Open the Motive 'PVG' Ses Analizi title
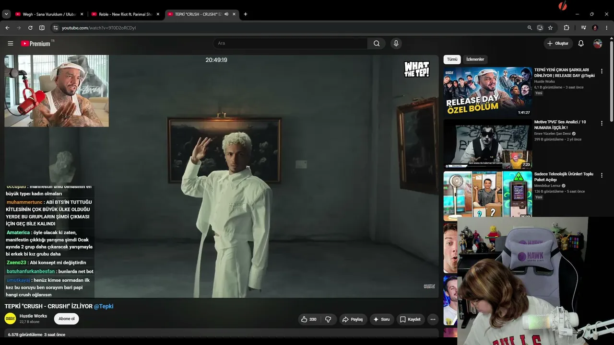The image size is (614, 345). pyautogui.click(x=560, y=125)
